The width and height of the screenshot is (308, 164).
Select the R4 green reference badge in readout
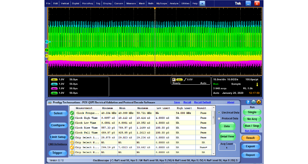click(x=54, y=93)
